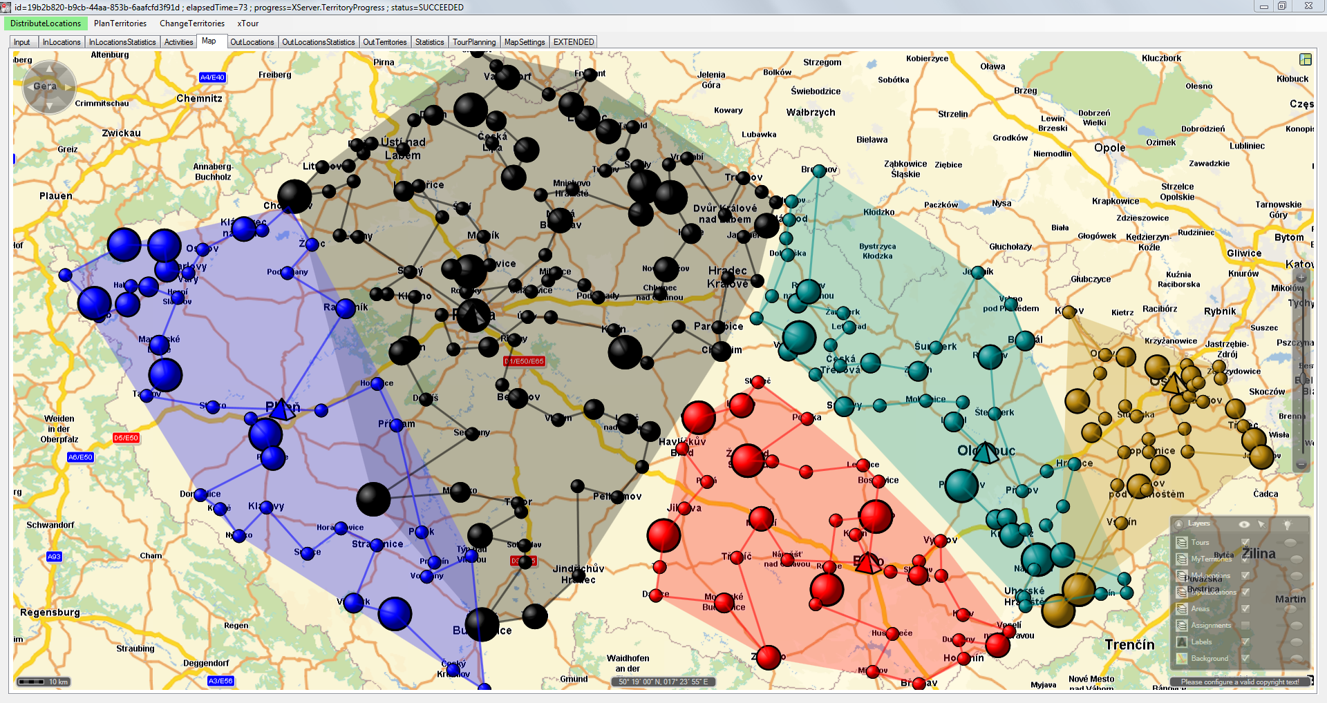Open the map overview icon in top-right corner
The width and height of the screenshot is (1327, 703).
(1305, 59)
